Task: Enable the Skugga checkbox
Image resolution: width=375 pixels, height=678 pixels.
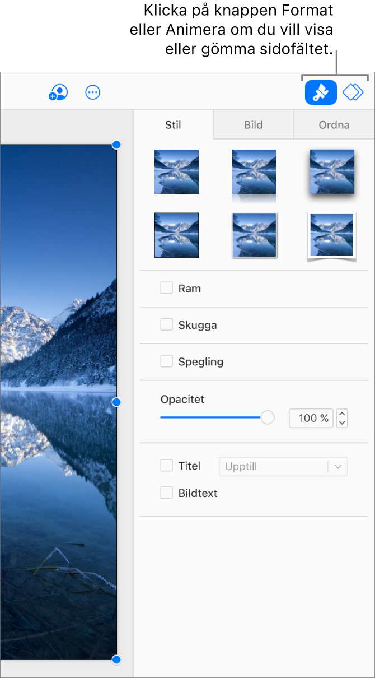Action: 167,325
